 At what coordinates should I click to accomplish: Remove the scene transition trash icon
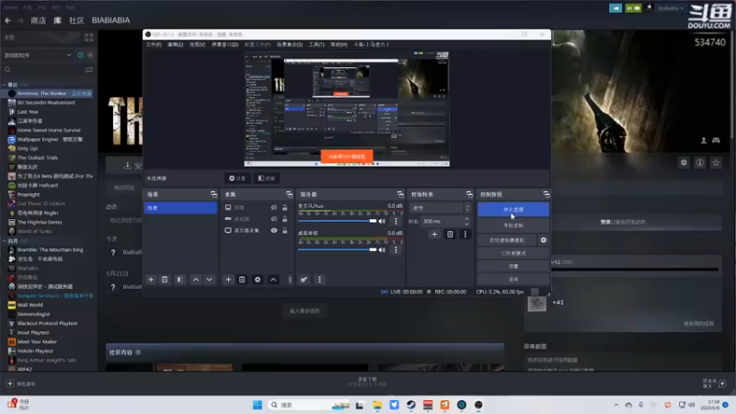click(450, 235)
